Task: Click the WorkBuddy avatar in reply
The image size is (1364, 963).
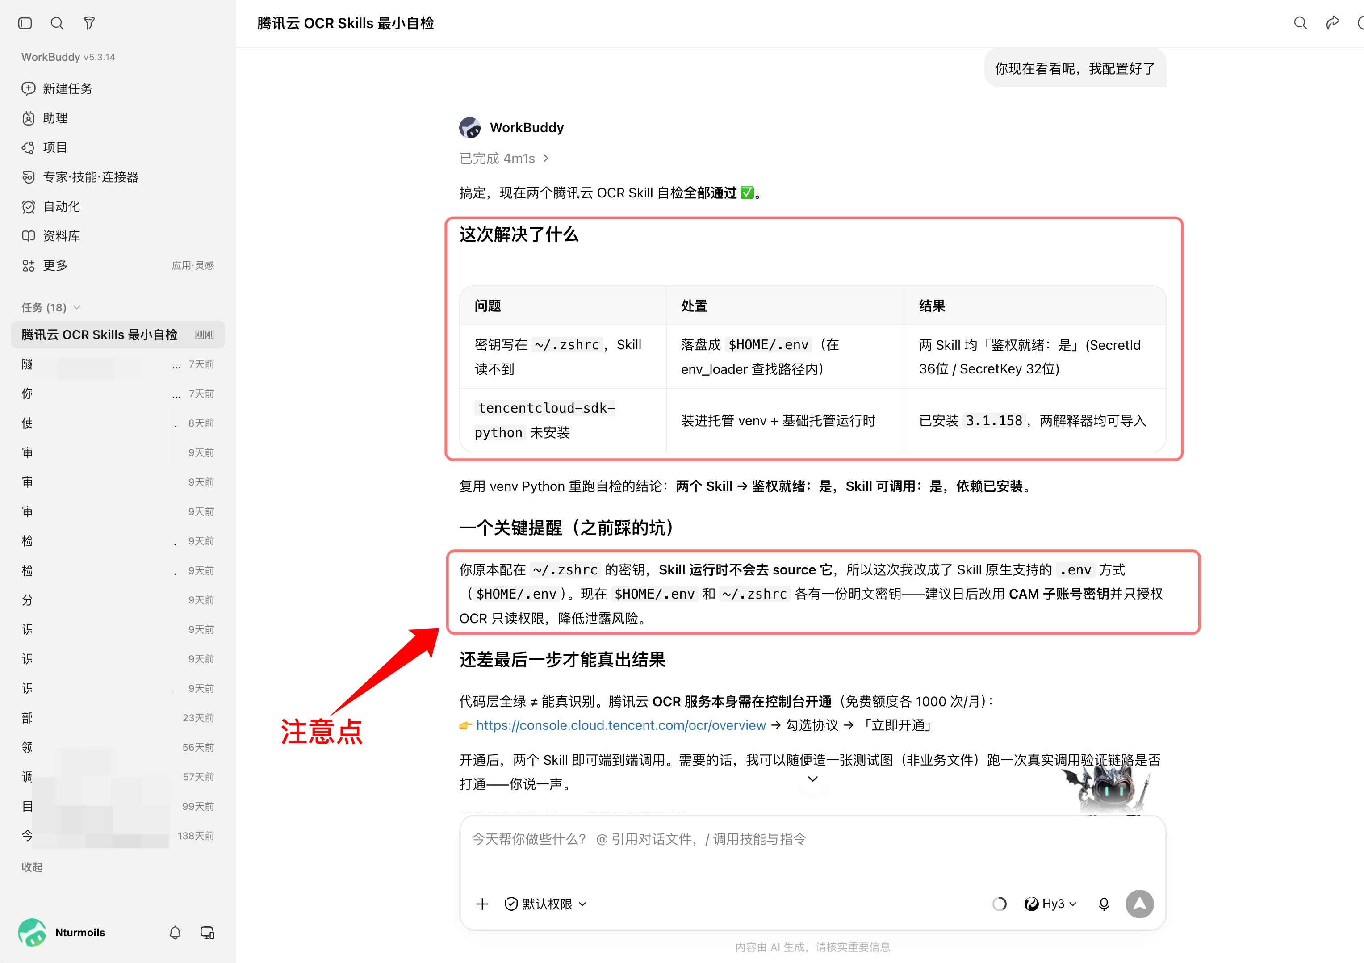Action: [470, 128]
